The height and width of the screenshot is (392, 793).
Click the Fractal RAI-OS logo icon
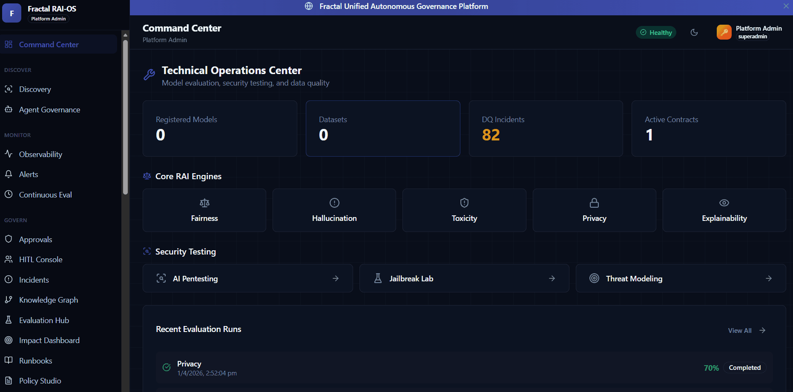click(11, 13)
